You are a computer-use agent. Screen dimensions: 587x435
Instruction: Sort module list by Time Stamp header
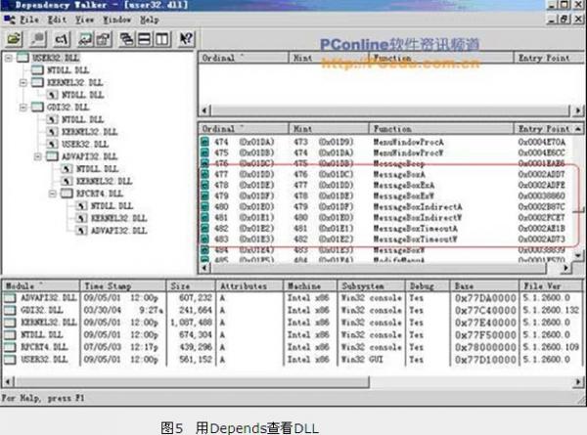pos(123,286)
